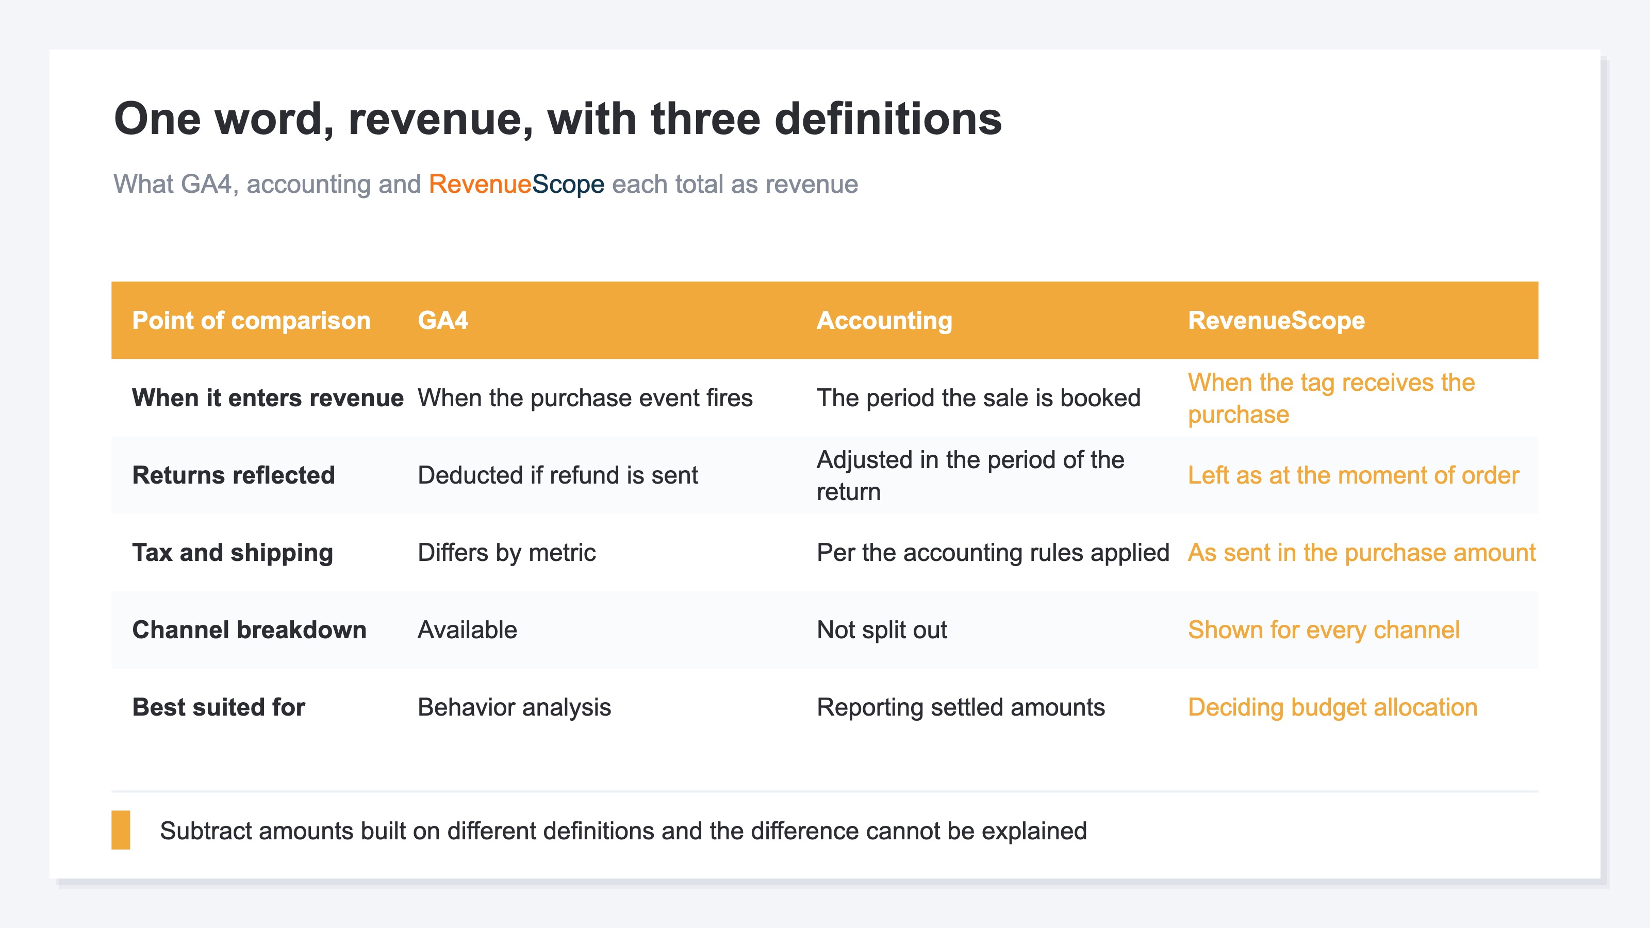Click the cell 'Adjusted in the period of the return'

(x=970, y=475)
